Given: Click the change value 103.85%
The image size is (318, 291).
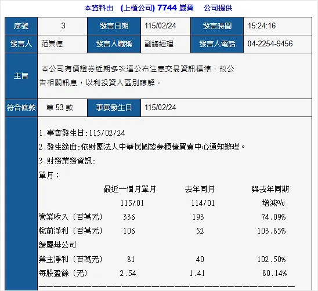Looking at the screenshot, I should pos(272,231).
